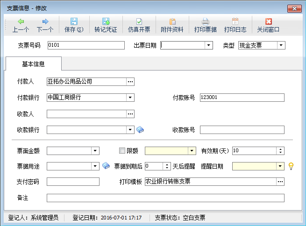Click the ellipsis button beside 付款人
Screen dimensions: 306x226
pyautogui.click(x=130, y=82)
